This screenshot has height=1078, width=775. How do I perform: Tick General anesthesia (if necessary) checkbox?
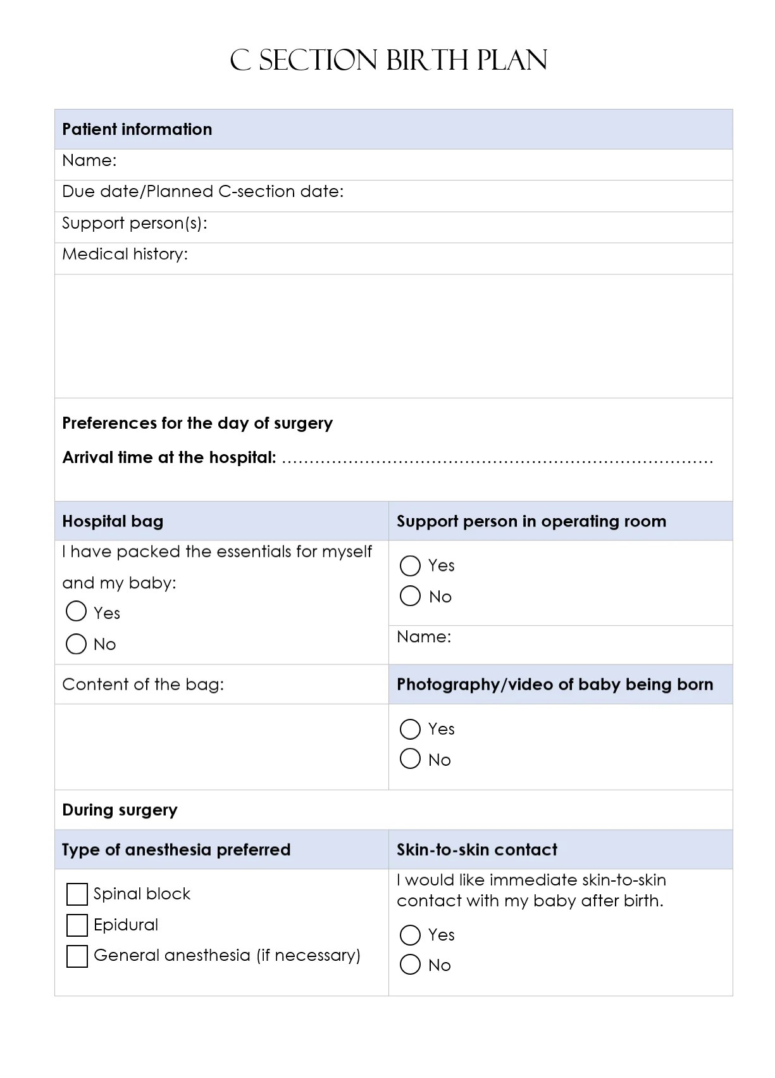pos(77,956)
